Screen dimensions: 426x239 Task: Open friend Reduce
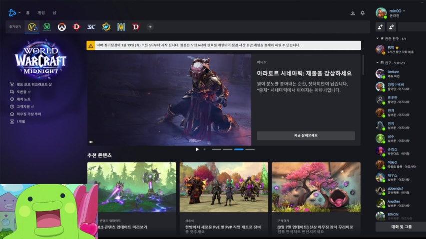(400, 74)
